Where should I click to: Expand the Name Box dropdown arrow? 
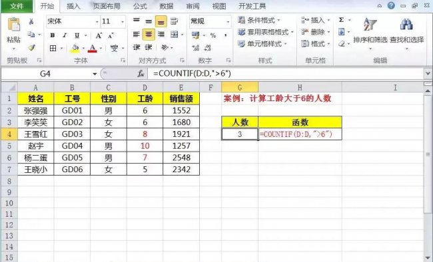95,74
